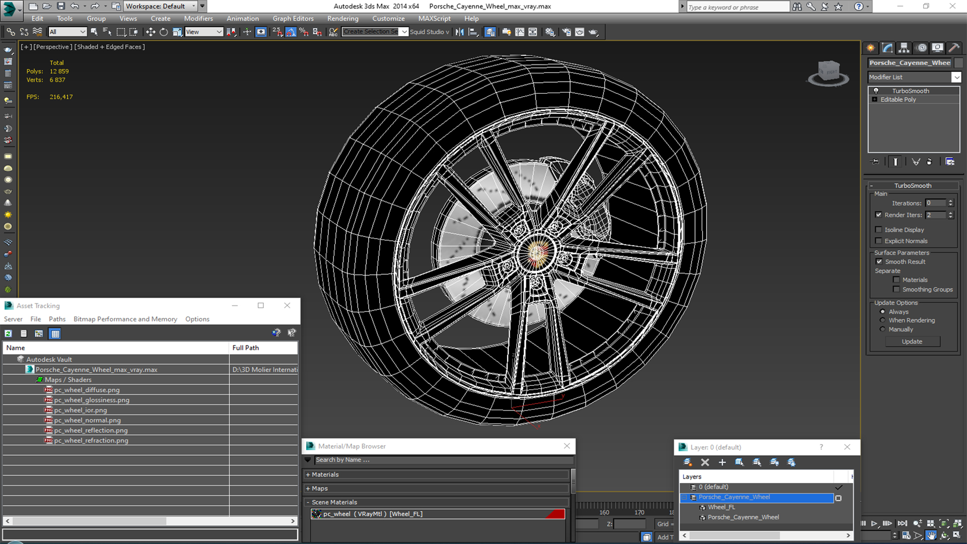Click the viewport Perspective label
The width and height of the screenshot is (967, 544).
[53, 47]
